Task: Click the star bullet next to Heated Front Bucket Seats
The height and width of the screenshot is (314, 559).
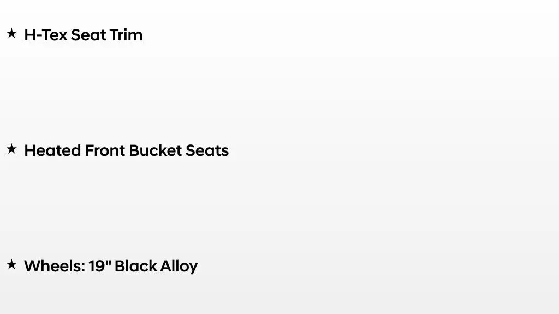Action: point(11,149)
